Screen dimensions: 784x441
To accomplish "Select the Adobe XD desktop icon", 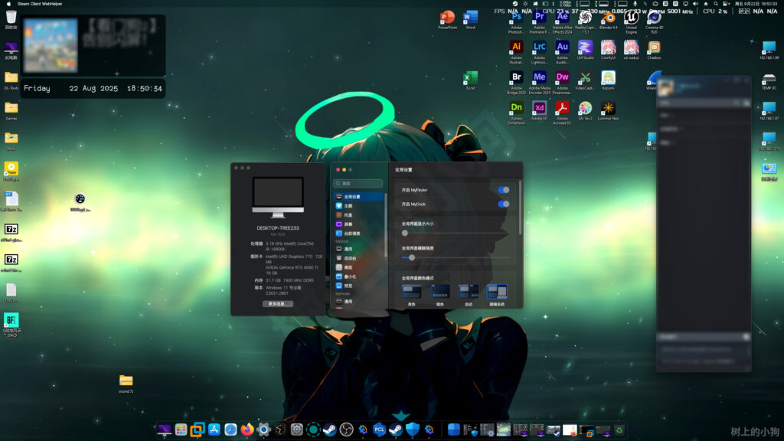I will pyautogui.click(x=539, y=111).
